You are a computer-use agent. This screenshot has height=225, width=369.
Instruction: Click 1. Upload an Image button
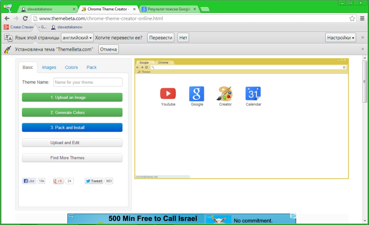(72, 97)
